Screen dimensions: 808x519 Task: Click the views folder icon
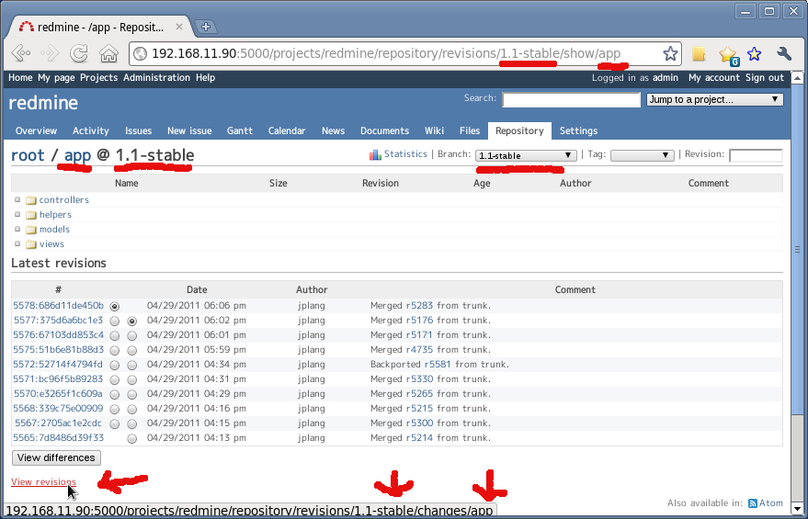[31, 244]
